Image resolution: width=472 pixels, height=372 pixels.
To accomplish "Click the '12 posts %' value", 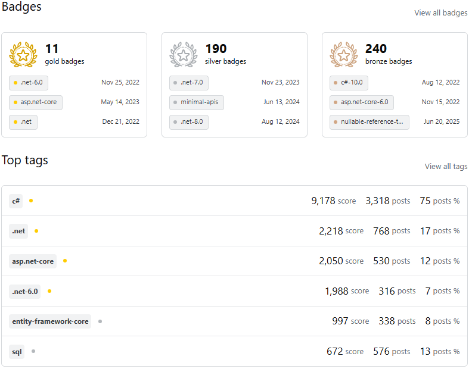I will 440,261.
